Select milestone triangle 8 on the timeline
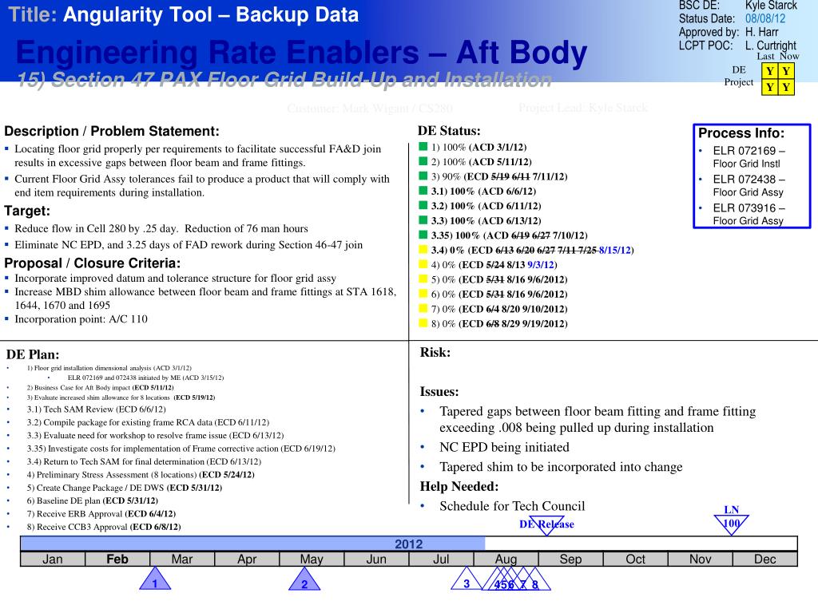Screen dimensions: 818x613 coord(534,580)
